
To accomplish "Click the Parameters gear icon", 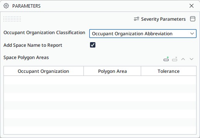I will (6, 6).
